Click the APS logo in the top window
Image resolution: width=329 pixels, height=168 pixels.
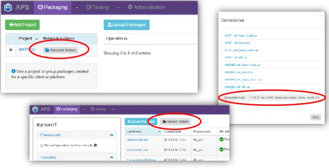click(8, 7)
